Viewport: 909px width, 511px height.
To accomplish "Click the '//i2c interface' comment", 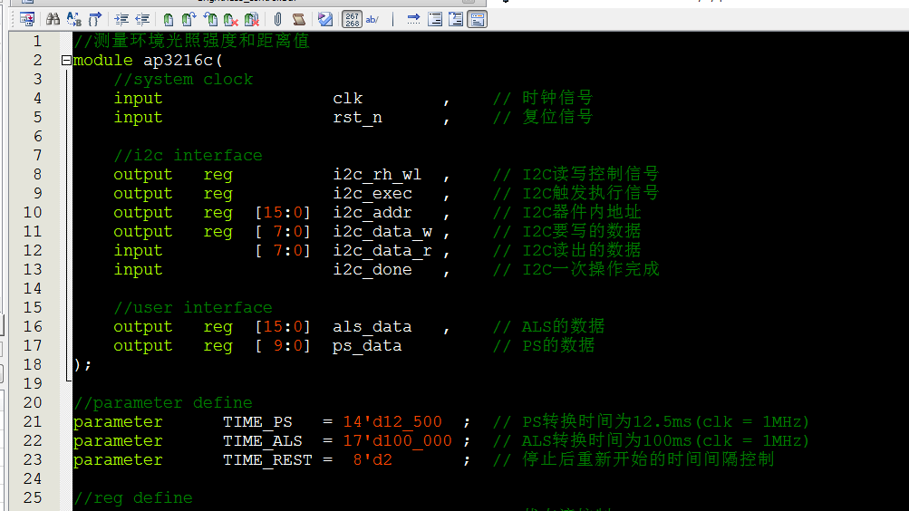I will click(x=189, y=155).
